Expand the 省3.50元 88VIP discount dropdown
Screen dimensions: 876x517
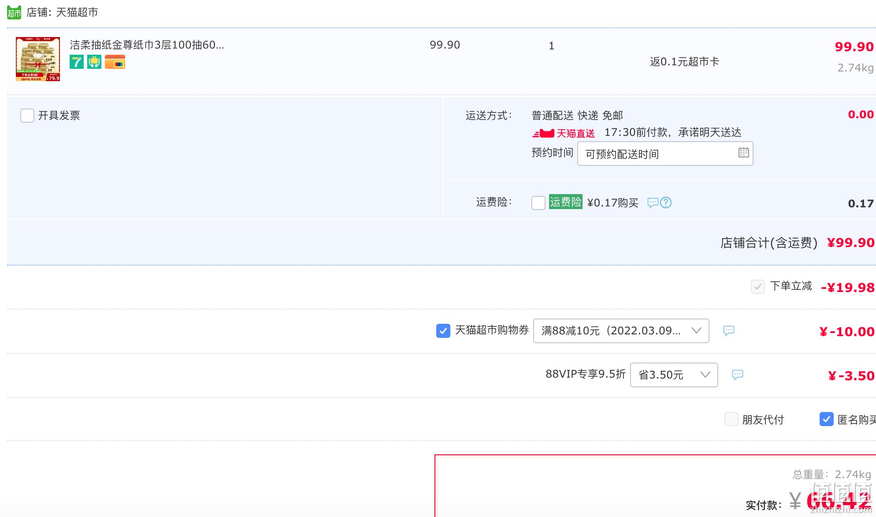[x=674, y=375]
